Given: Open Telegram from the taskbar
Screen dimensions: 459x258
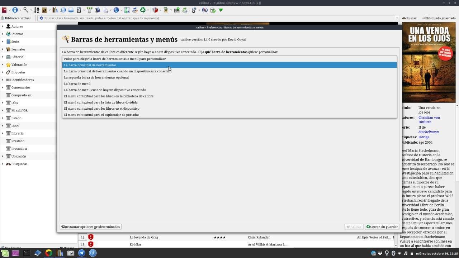Looking at the screenshot, I should (x=82, y=253).
